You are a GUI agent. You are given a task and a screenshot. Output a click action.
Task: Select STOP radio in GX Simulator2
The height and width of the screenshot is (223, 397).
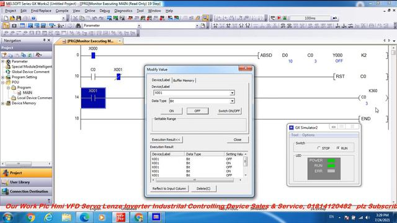pyautogui.click(x=319, y=148)
